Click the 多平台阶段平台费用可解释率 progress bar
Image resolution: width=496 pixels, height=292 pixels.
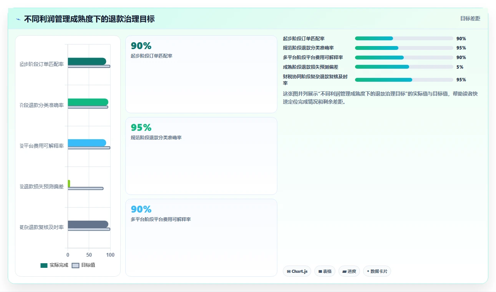(404, 58)
